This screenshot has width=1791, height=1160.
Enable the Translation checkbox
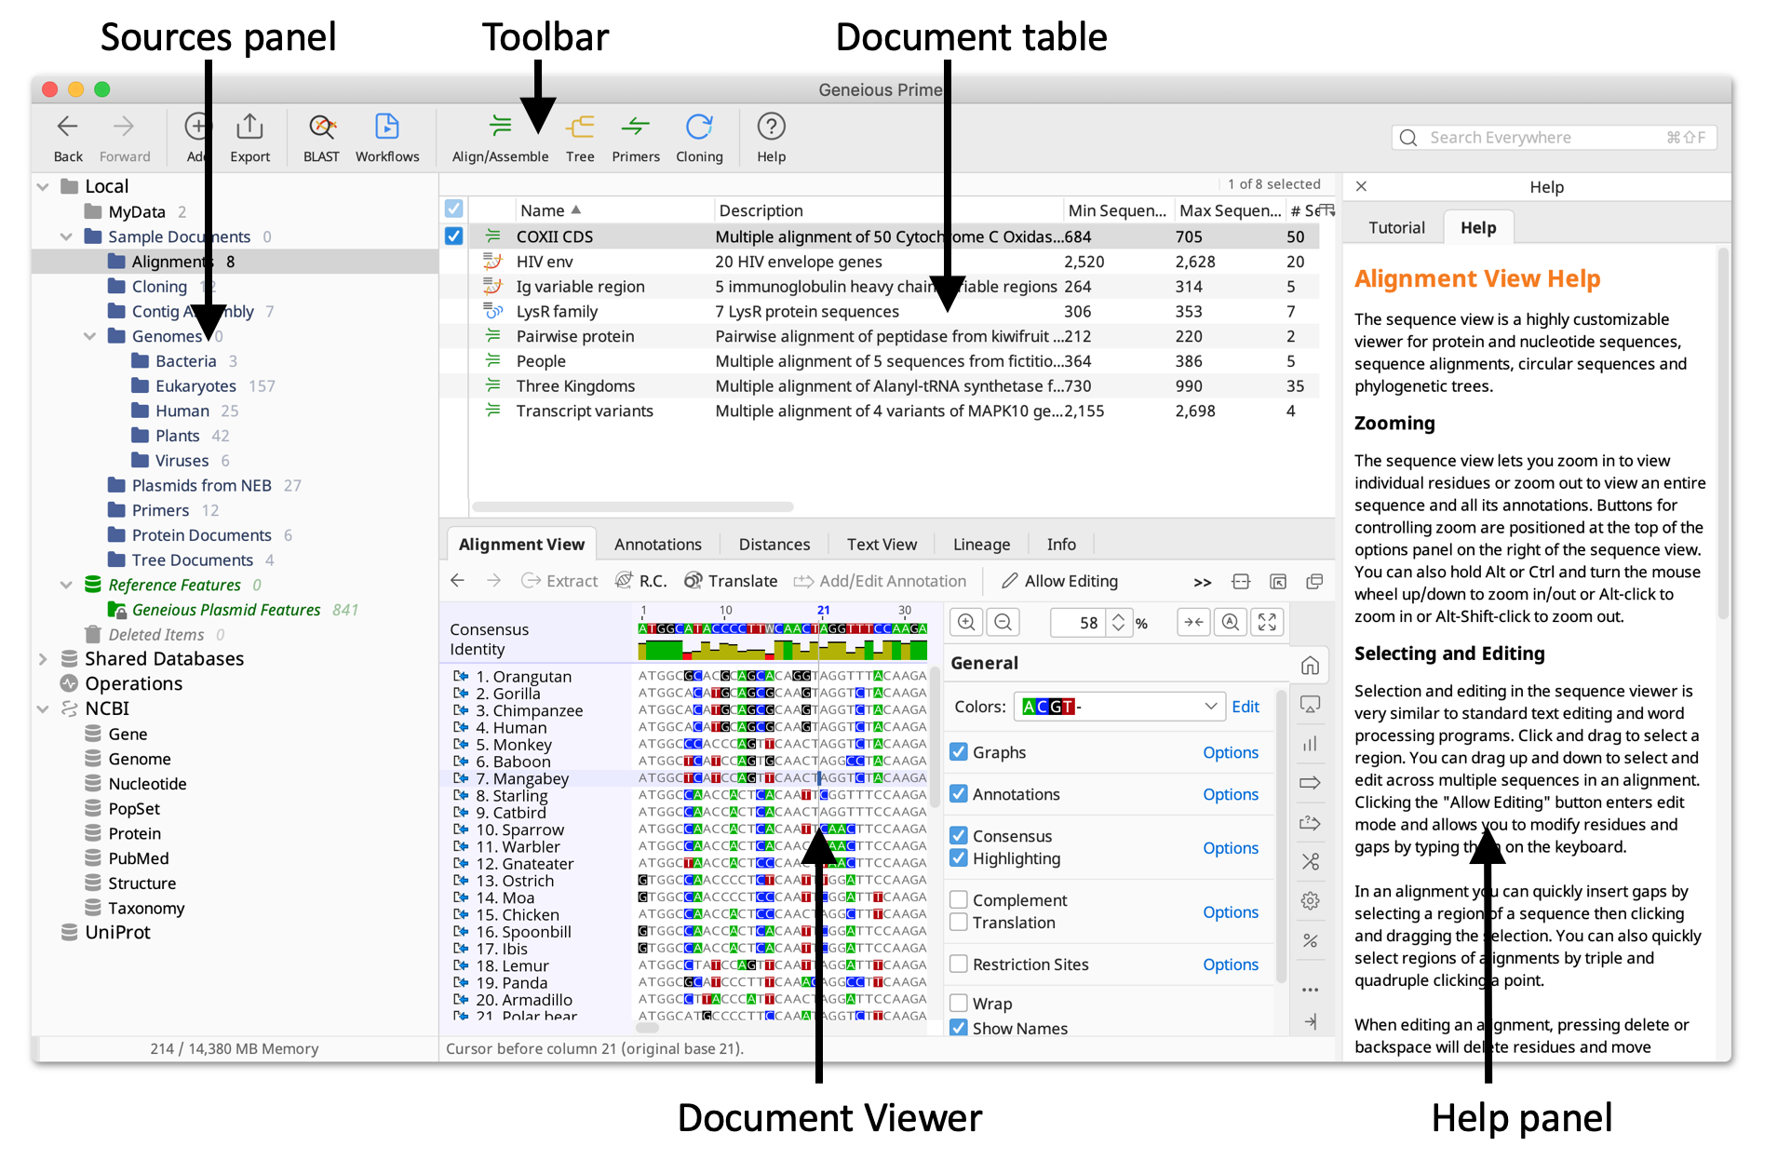(958, 922)
